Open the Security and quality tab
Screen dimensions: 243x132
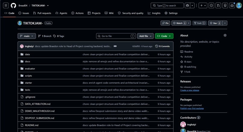click(131, 13)
